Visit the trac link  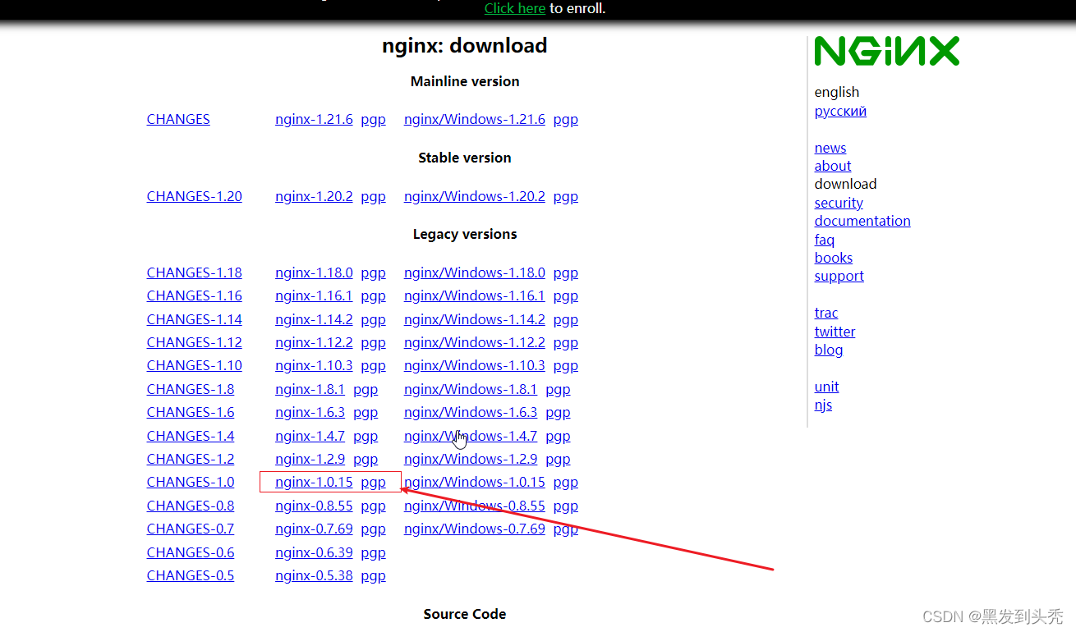click(826, 313)
